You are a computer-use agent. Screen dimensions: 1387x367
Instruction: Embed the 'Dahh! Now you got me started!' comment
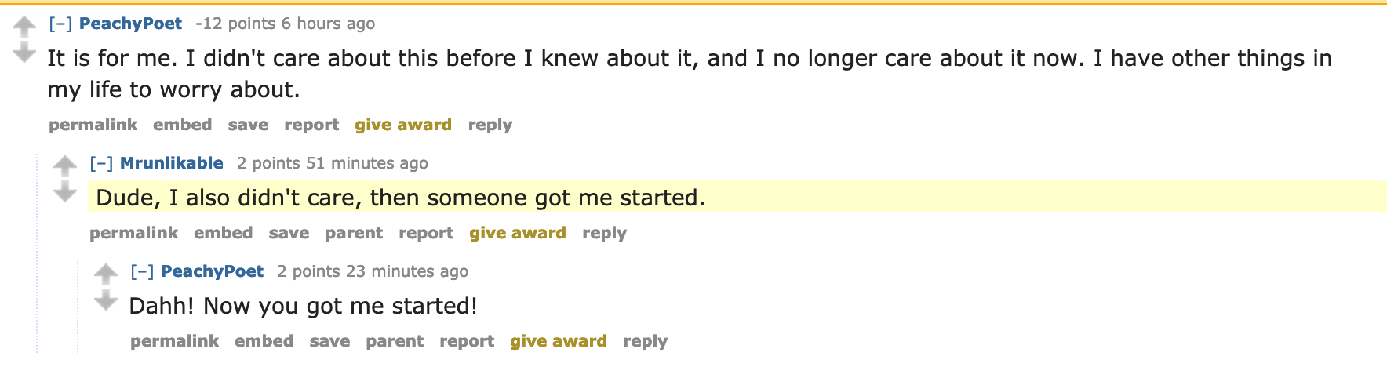[264, 341]
